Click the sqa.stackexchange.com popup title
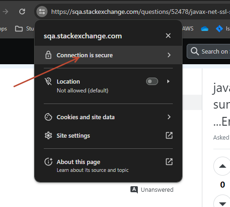 click(83, 36)
